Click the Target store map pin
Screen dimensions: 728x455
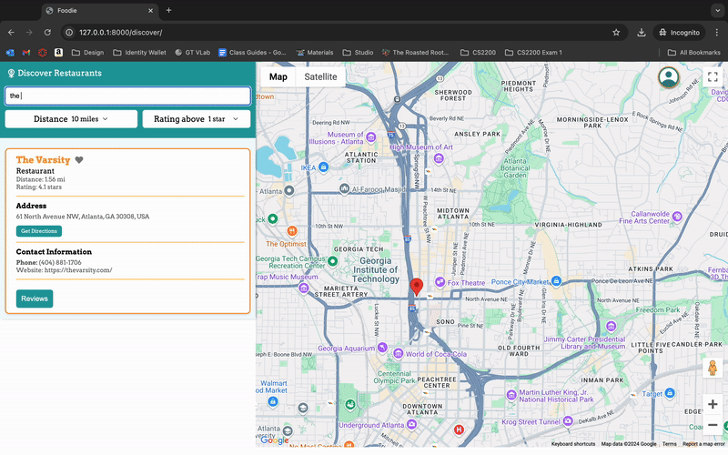[x=669, y=394]
